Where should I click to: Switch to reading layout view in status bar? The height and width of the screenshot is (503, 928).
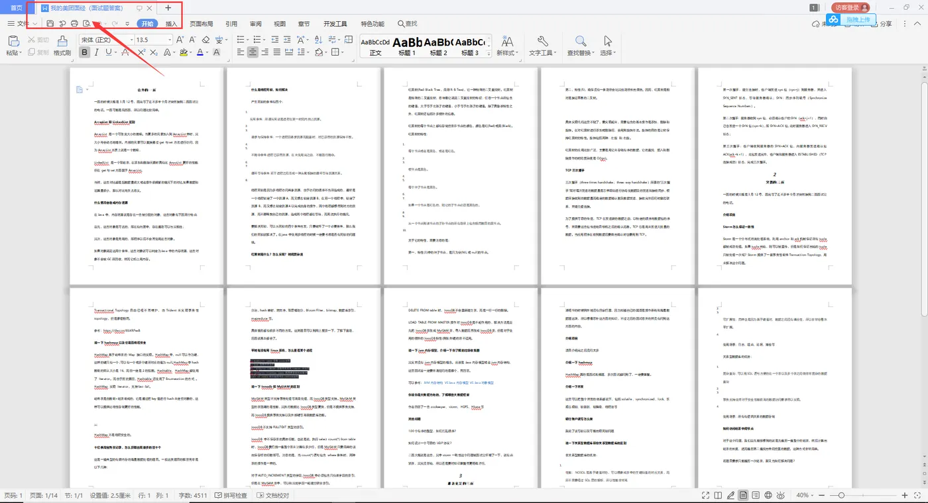[x=719, y=495]
